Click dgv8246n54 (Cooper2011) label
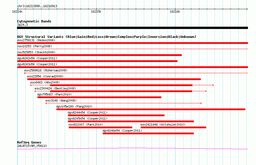Viewport: 256px width, 165px height. pyautogui.click(x=122, y=131)
